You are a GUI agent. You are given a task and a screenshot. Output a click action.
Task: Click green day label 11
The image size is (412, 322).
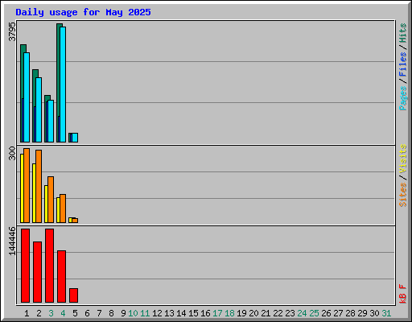click(145, 313)
